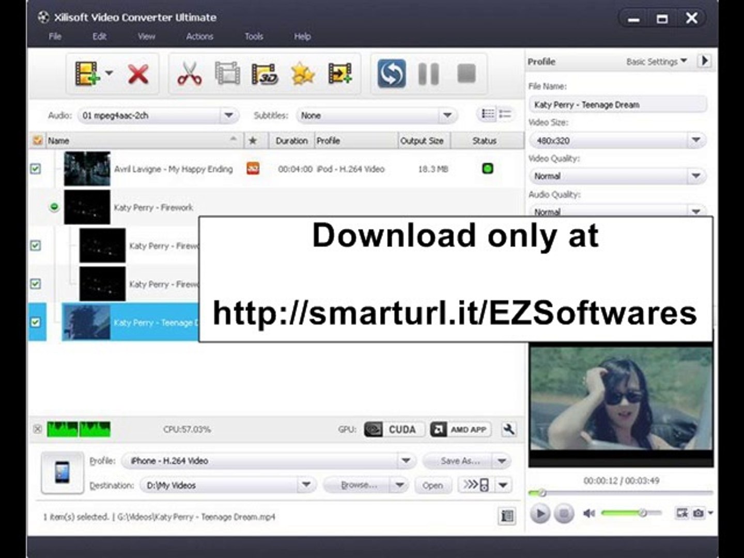Open the Video Size 480x320 dropdown

tap(617, 140)
